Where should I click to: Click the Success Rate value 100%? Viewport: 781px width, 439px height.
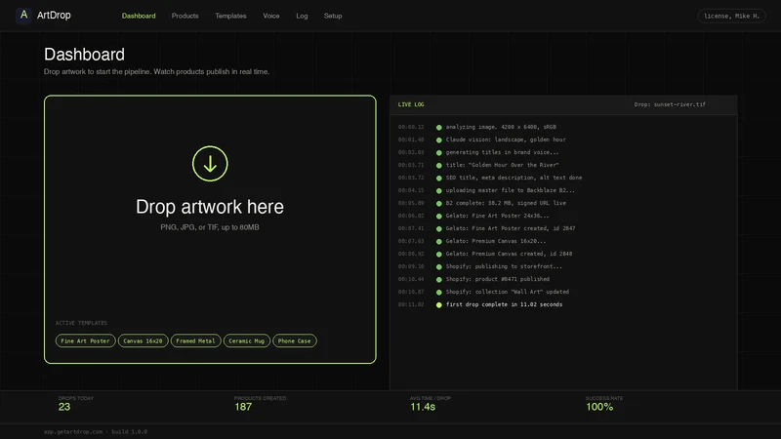[599, 407]
